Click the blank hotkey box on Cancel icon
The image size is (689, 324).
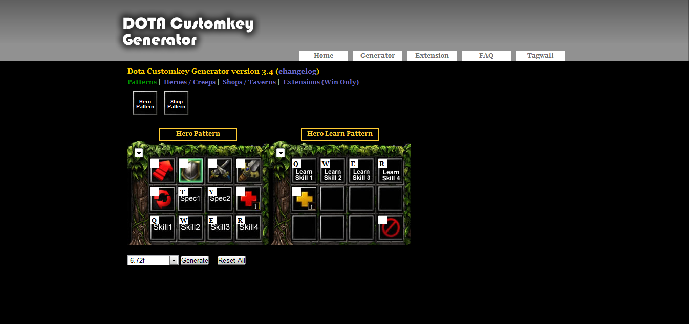382,220
